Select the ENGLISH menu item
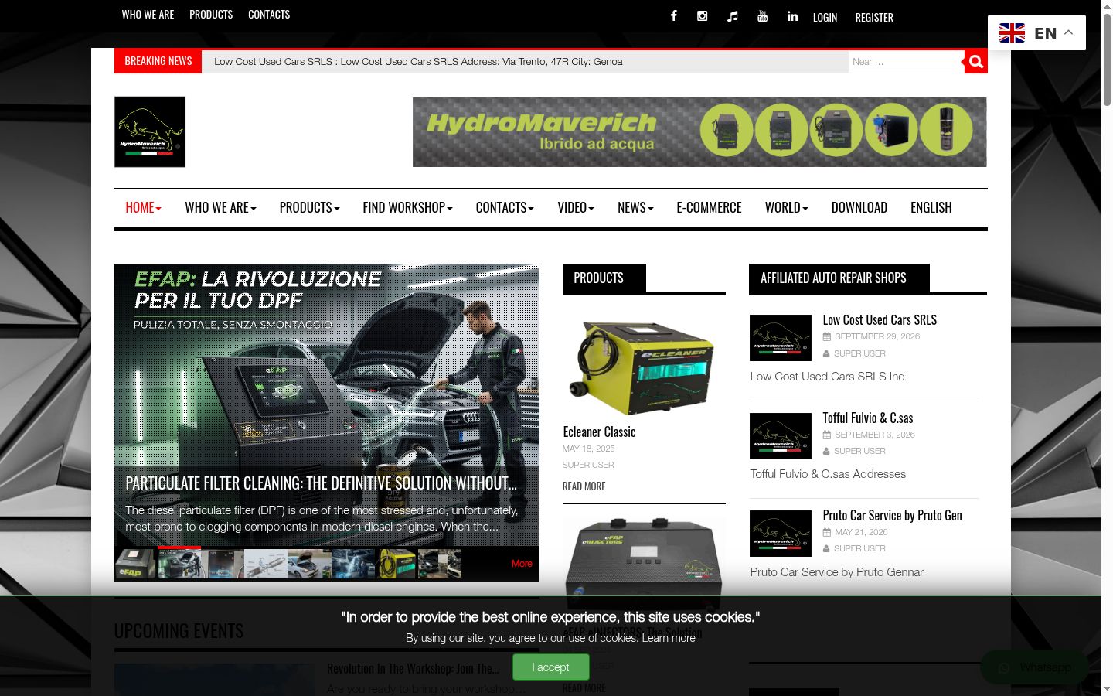Screen dimensions: 1113x696 pyautogui.click(x=931, y=207)
